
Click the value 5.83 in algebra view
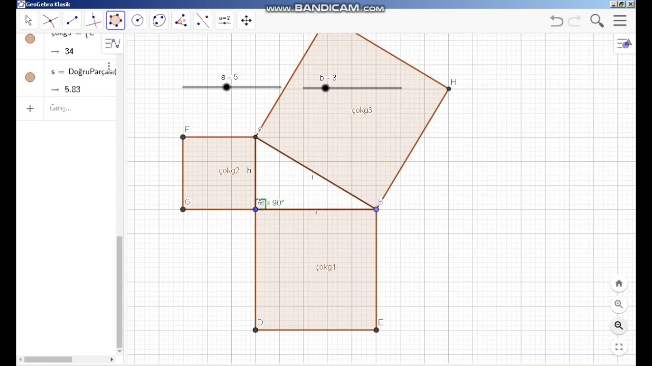(x=73, y=89)
